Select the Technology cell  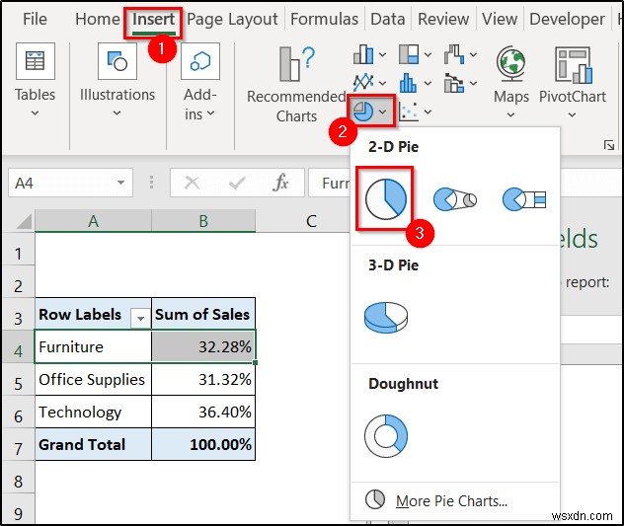coord(93,412)
